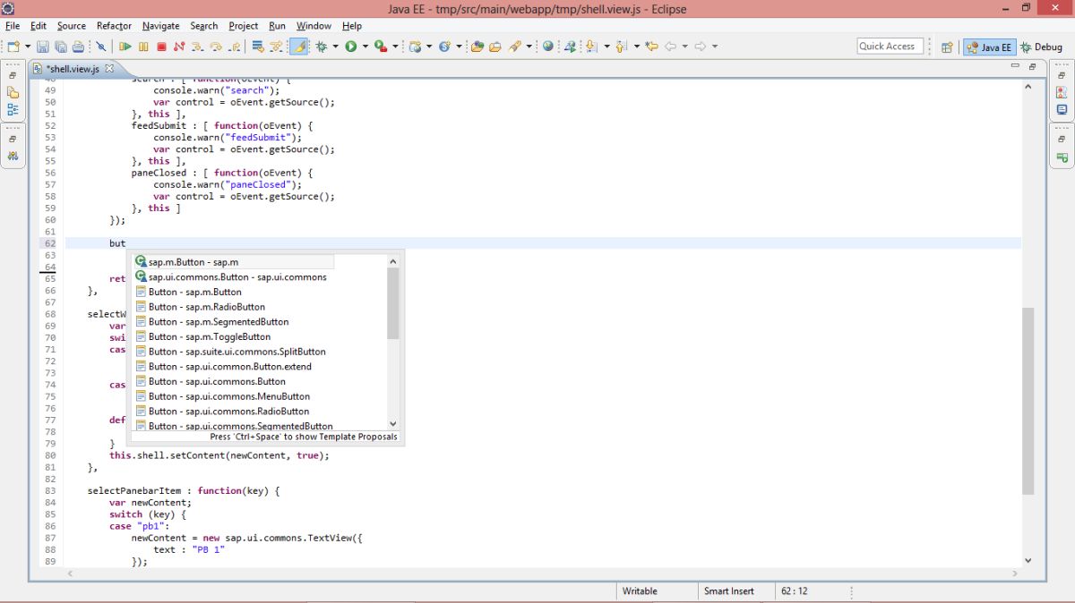1075x603 pixels.
Task: Click the Open Type folder icon
Action: pyautogui.click(x=477, y=47)
